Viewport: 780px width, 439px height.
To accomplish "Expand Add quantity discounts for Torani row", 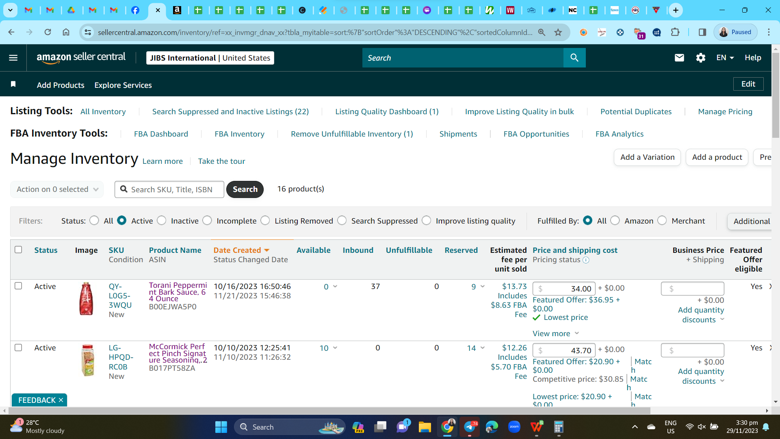I will (x=701, y=315).
